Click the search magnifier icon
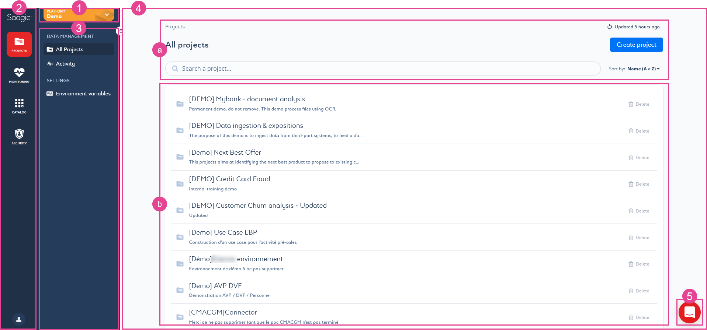Image resolution: width=707 pixels, height=330 pixels. point(175,69)
